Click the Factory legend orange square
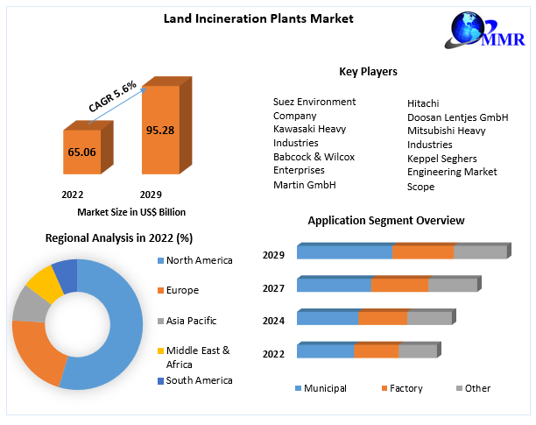Image resolution: width=536 pixels, height=425 pixels. (x=384, y=388)
